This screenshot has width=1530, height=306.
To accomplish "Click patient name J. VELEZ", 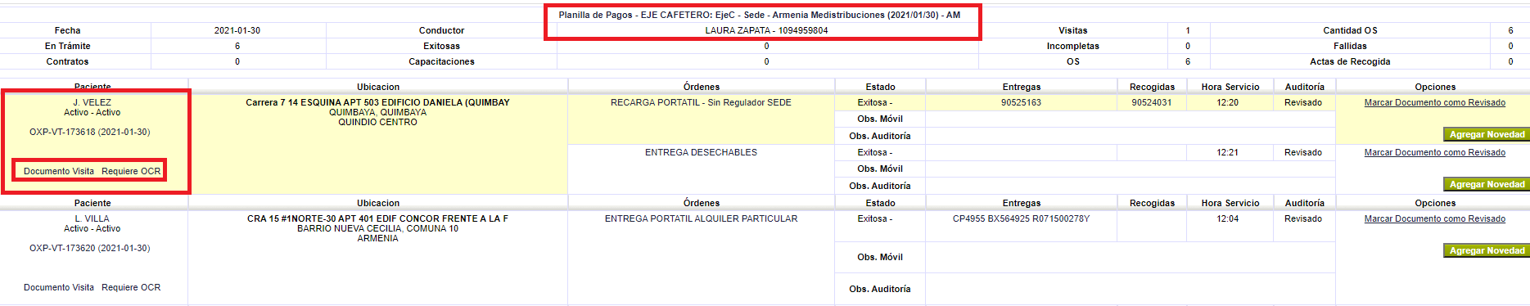I will tap(93, 102).
